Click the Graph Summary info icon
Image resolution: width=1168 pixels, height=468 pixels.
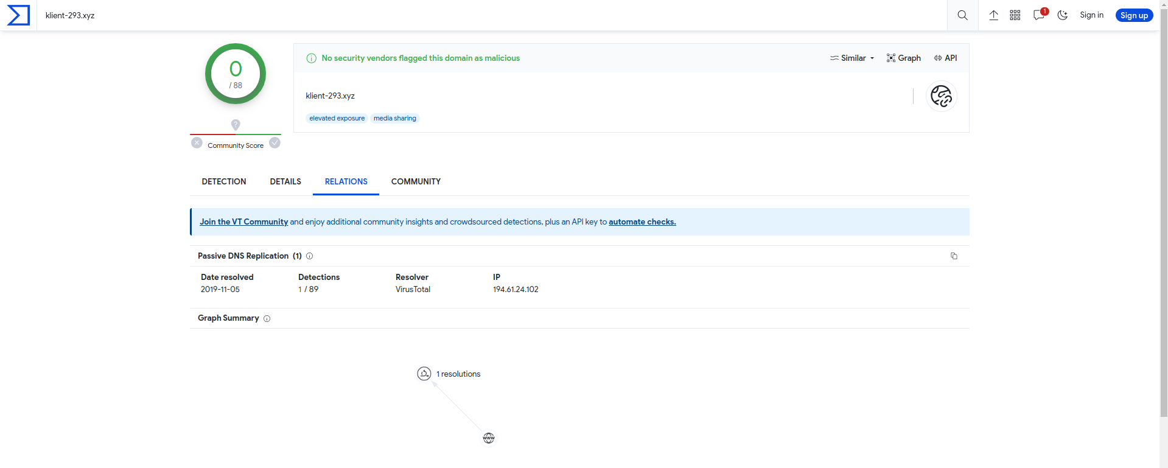click(x=267, y=318)
